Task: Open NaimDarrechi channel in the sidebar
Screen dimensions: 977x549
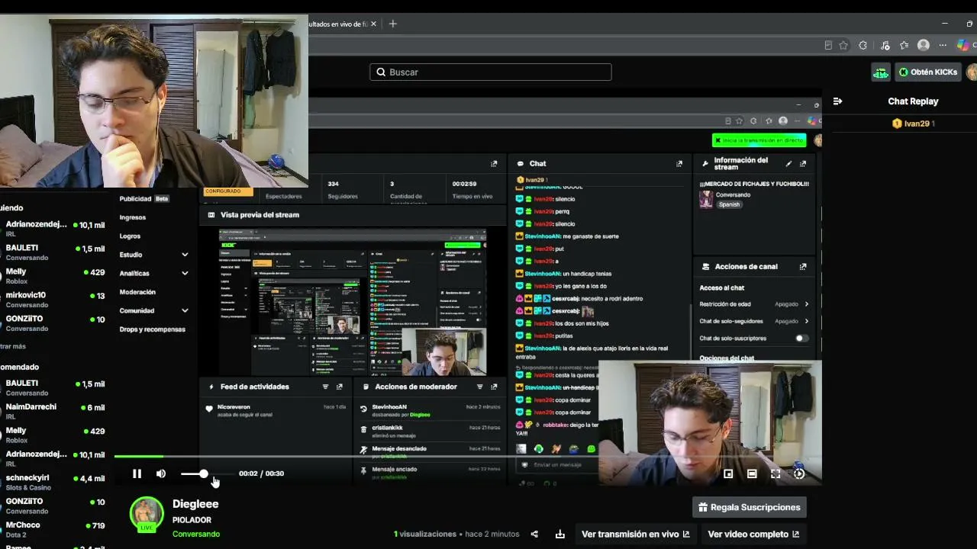Action: pyautogui.click(x=53, y=412)
